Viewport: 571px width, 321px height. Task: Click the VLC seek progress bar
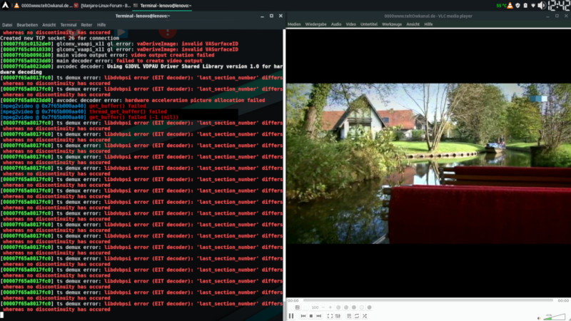pos(428,300)
